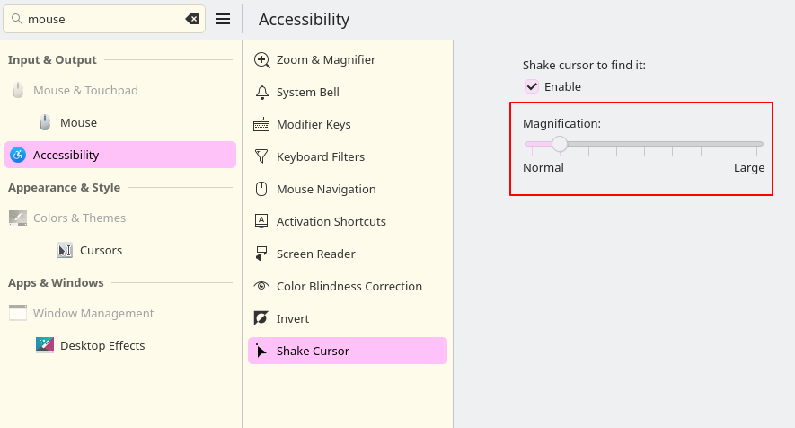Open Desktop Effects settings
Image resolution: width=795 pixels, height=428 pixels.
click(x=102, y=346)
